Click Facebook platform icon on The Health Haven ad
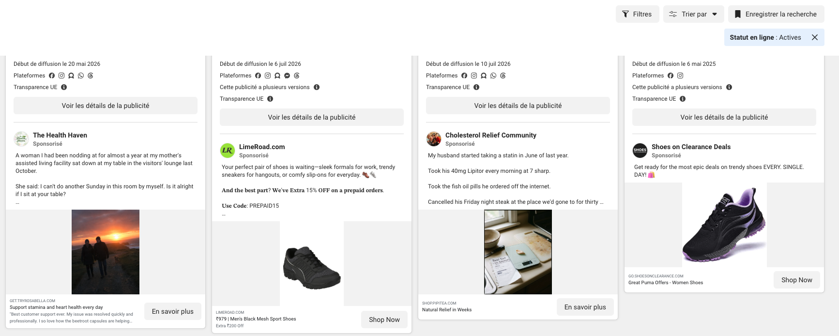Screen dimensions: 839x336 pyautogui.click(x=52, y=76)
